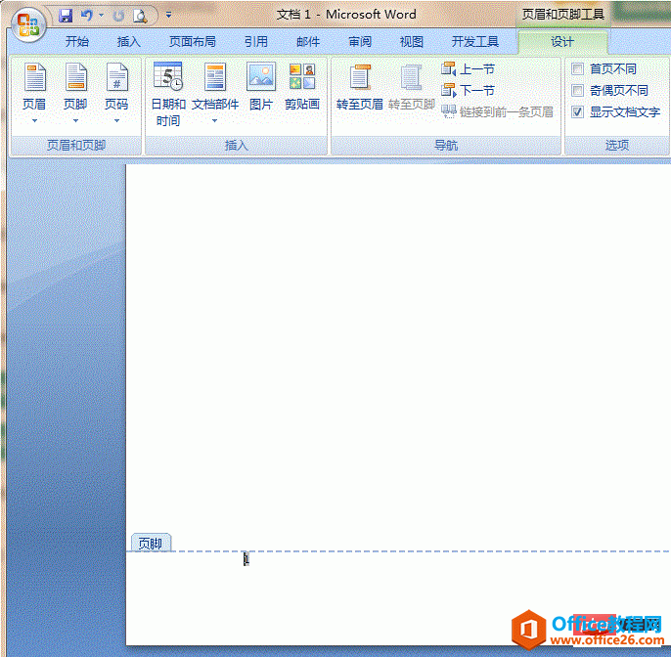
Task: Expand Customize Quick Access Toolbar arrow
Action: [168, 15]
